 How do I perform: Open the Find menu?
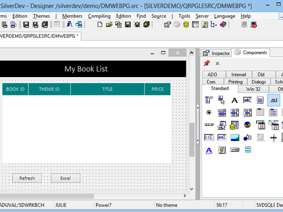pyautogui.click(x=141, y=16)
